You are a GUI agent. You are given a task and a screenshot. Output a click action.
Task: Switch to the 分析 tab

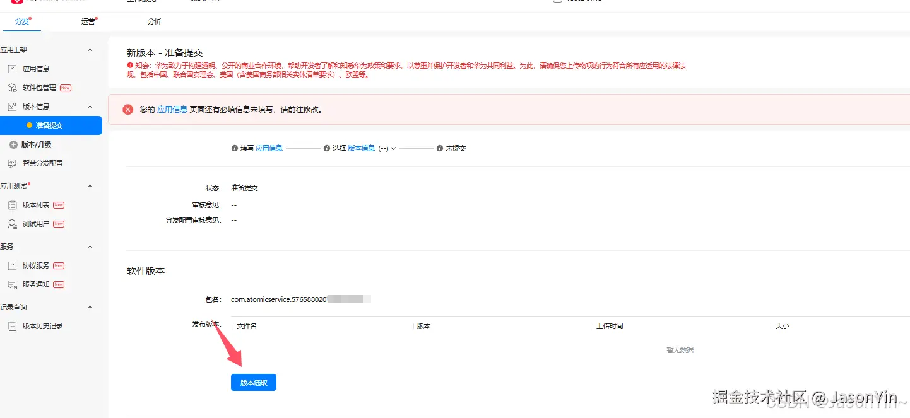(x=154, y=21)
